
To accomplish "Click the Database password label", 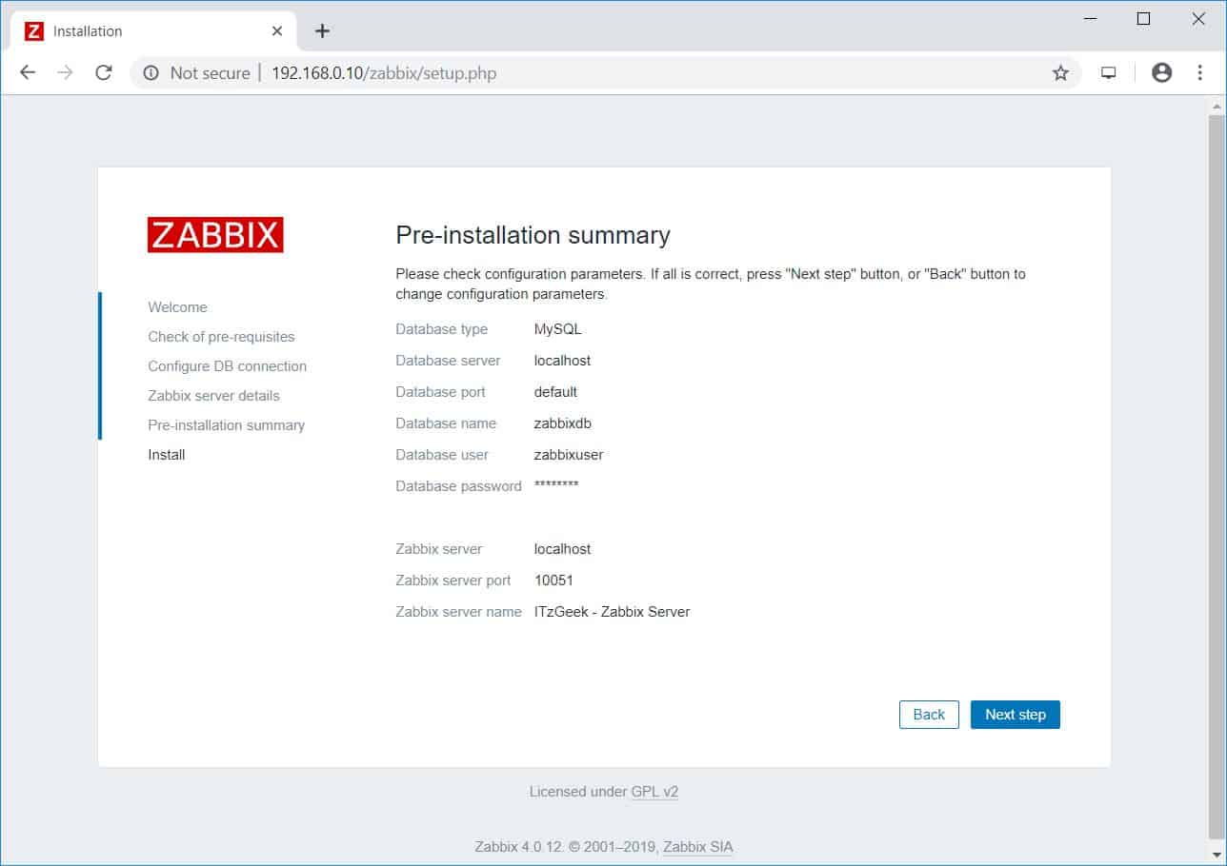I will [458, 486].
